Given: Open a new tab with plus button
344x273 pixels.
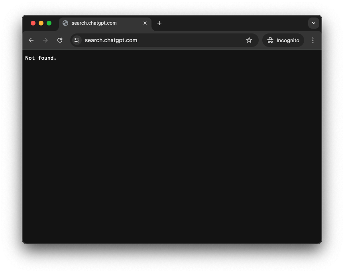Looking at the screenshot, I should [159, 23].
